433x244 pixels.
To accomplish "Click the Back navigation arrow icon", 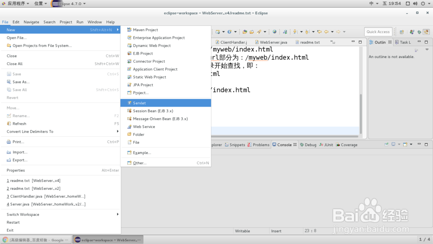I will (326, 32).
